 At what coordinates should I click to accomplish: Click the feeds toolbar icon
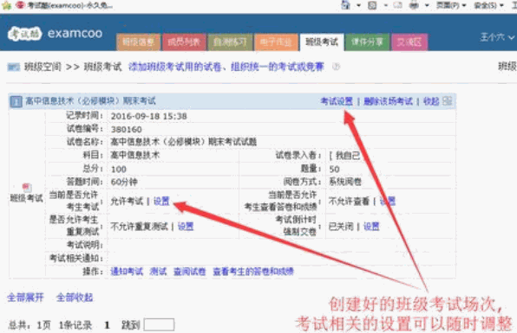pos(372,5)
